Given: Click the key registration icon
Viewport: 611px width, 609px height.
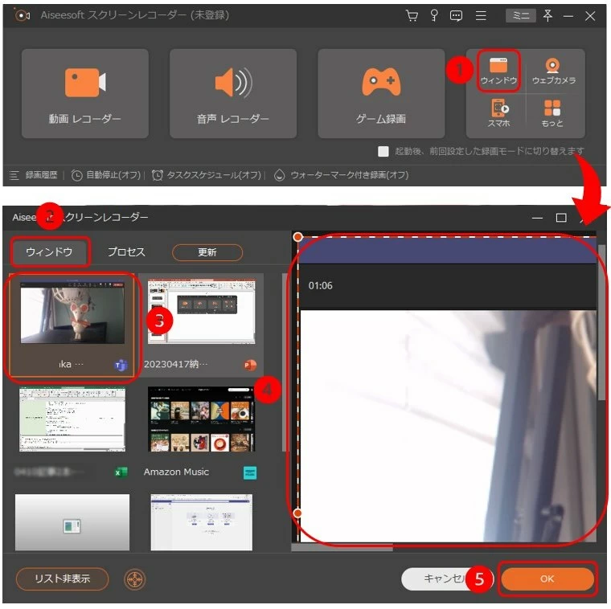Looking at the screenshot, I should pyautogui.click(x=433, y=15).
